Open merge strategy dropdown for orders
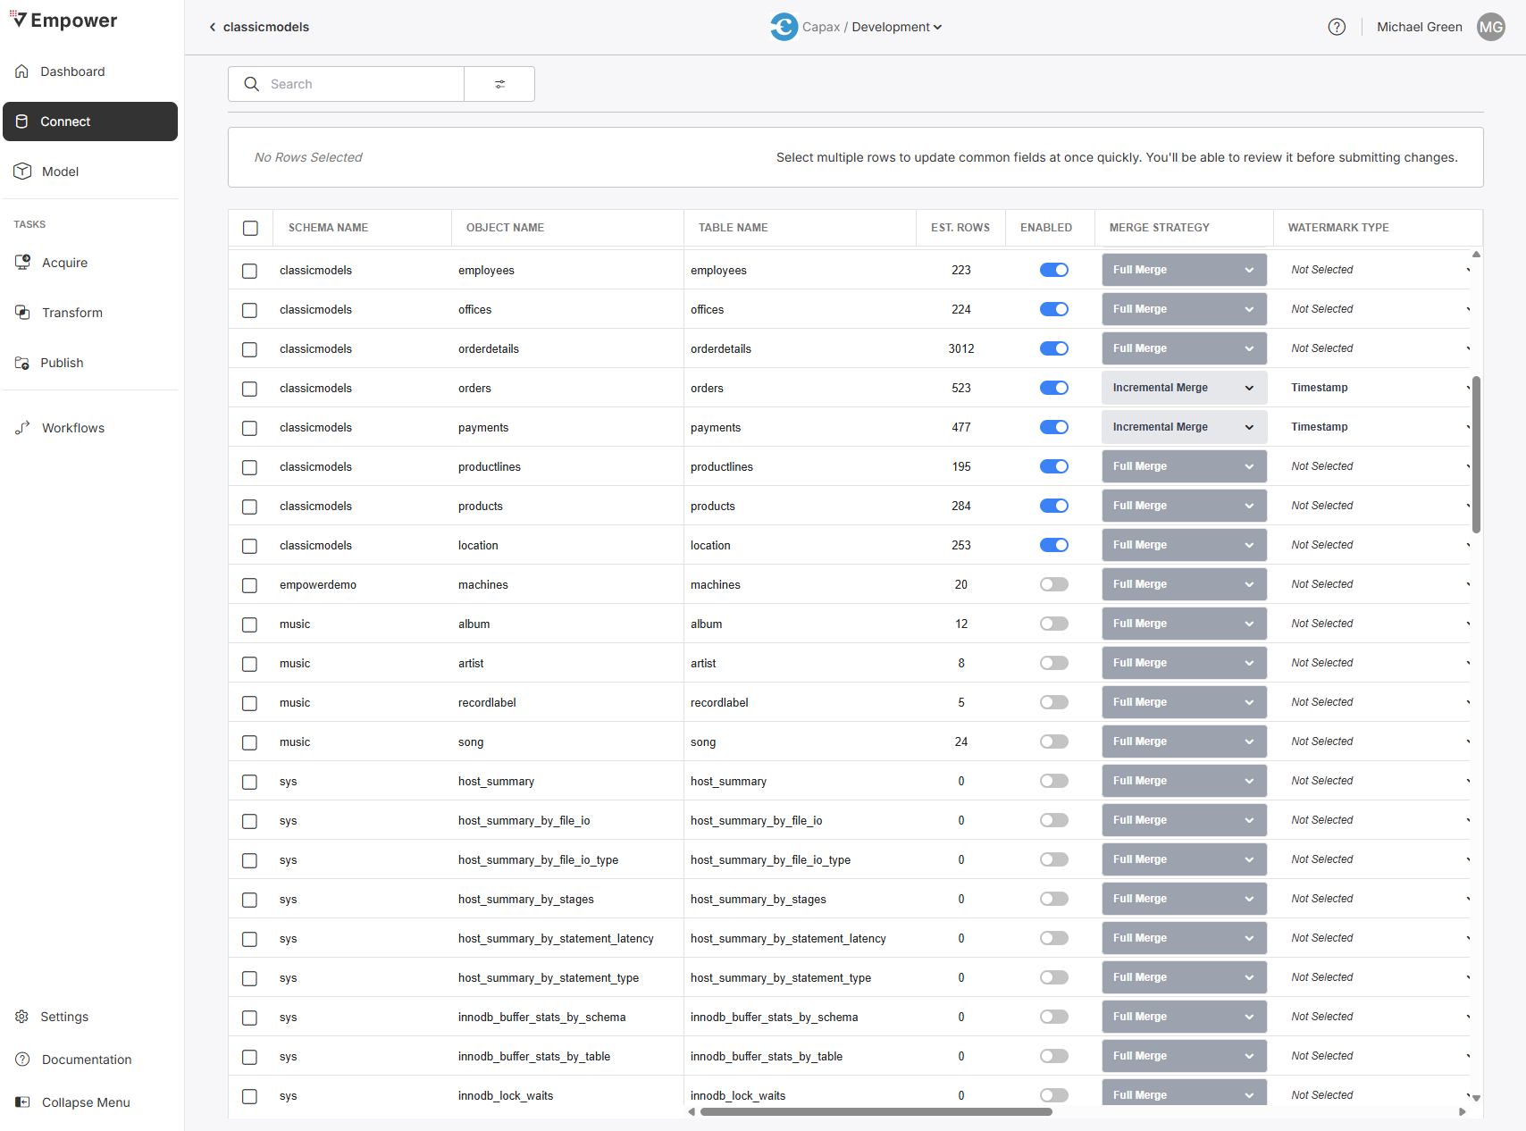Viewport: 1526px width, 1131px height. (x=1185, y=388)
